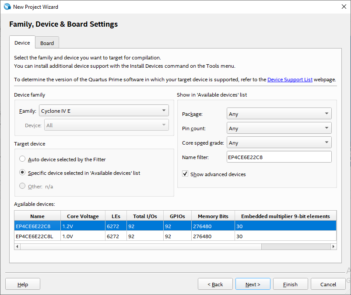Click the right arrow of horizontal scrollbar
Viewport: 351px width, 295px height.
pyautogui.click(x=333, y=246)
